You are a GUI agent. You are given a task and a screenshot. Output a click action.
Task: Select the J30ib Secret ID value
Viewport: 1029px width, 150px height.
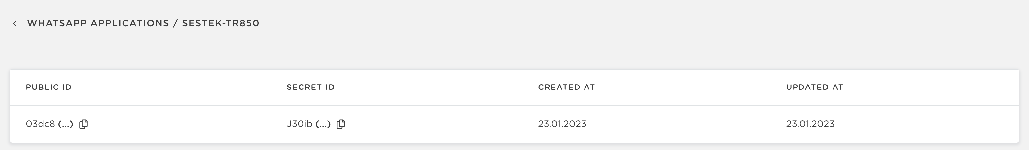coord(299,124)
